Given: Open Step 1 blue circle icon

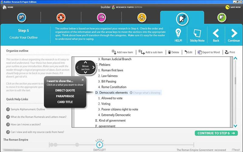Looking at the screenshot, I should click(x=22, y=18).
